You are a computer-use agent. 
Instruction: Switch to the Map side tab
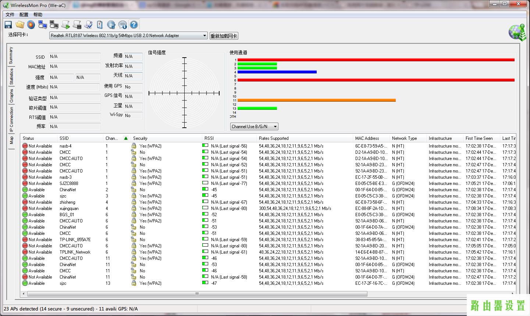(11, 141)
